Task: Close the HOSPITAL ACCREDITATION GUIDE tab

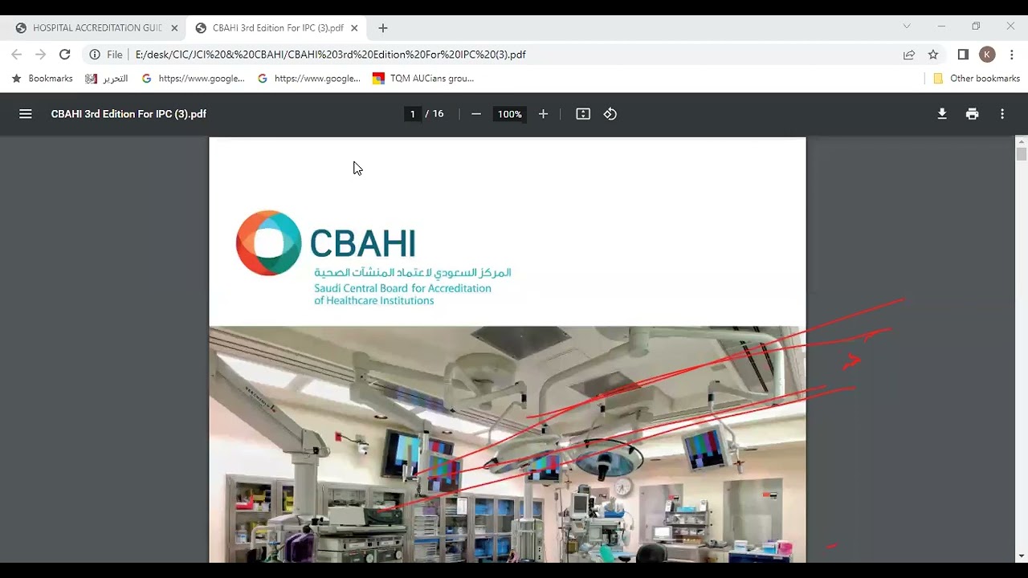Action: [174, 28]
